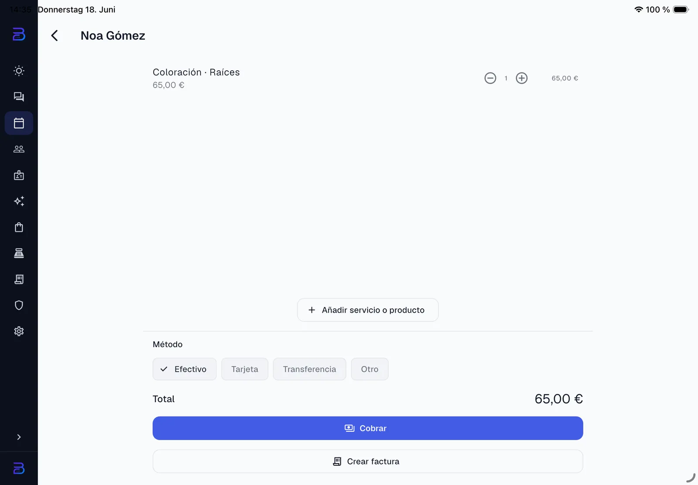The height and width of the screenshot is (485, 698).
Task: Open the sun dashboard icon in sidebar
Action: click(19, 71)
